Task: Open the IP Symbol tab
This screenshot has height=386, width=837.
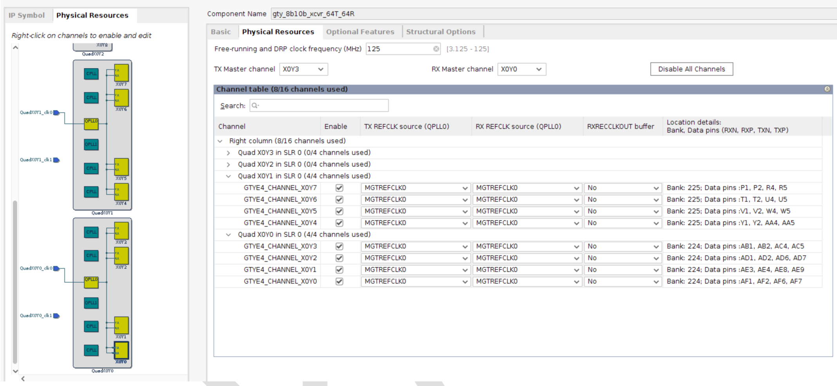Action: click(27, 15)
